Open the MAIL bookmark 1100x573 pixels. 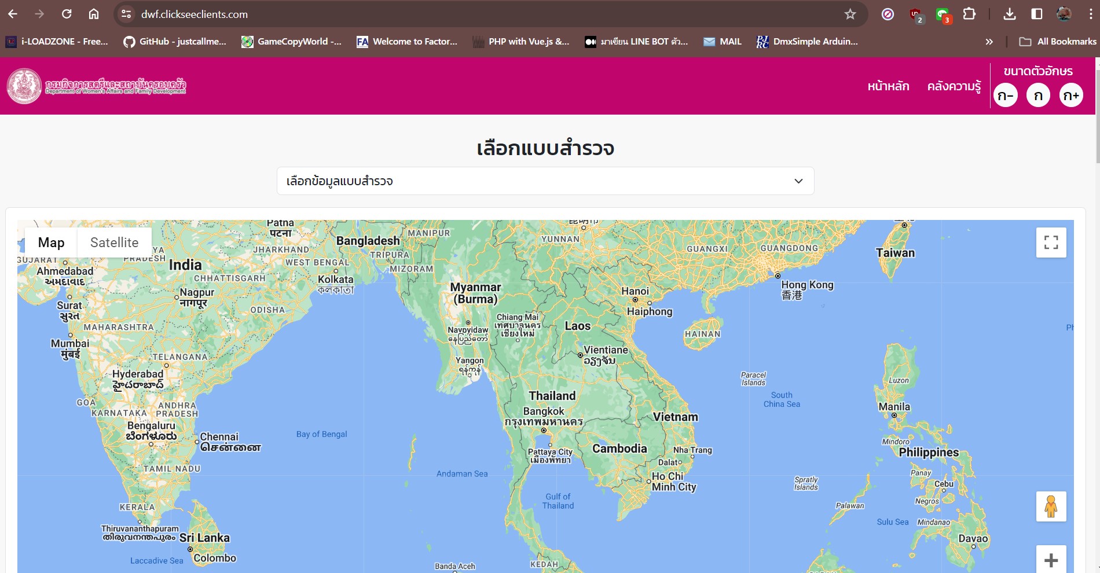[x=722, y=42]
